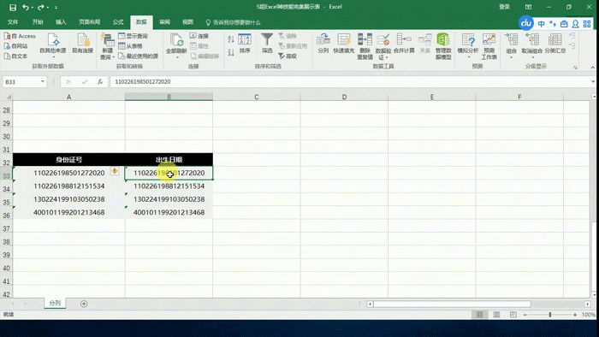Image resolution: width=599 pixels, height=337 pixels.
Task: Open the error warning icon beside A33
Action: [115, 171]
